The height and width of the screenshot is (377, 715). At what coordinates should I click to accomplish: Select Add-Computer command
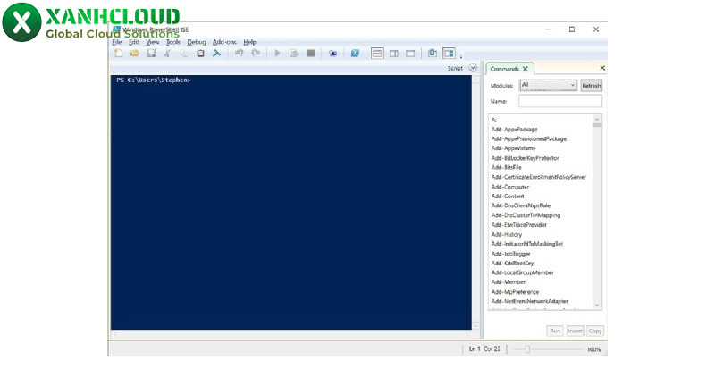point(510,187)
